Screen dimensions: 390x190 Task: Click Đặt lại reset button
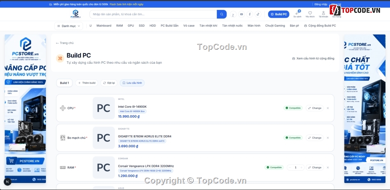coord(109,83)
